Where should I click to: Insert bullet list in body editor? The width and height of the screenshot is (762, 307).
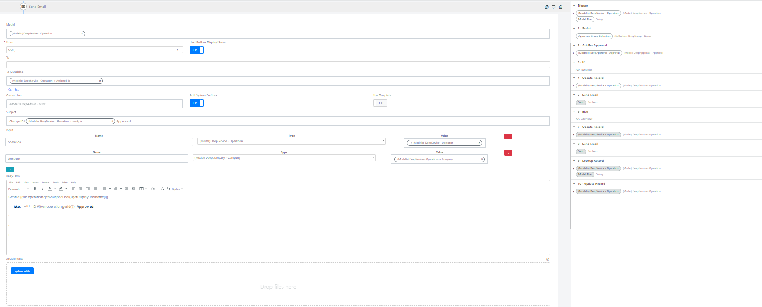pos(105,189)
